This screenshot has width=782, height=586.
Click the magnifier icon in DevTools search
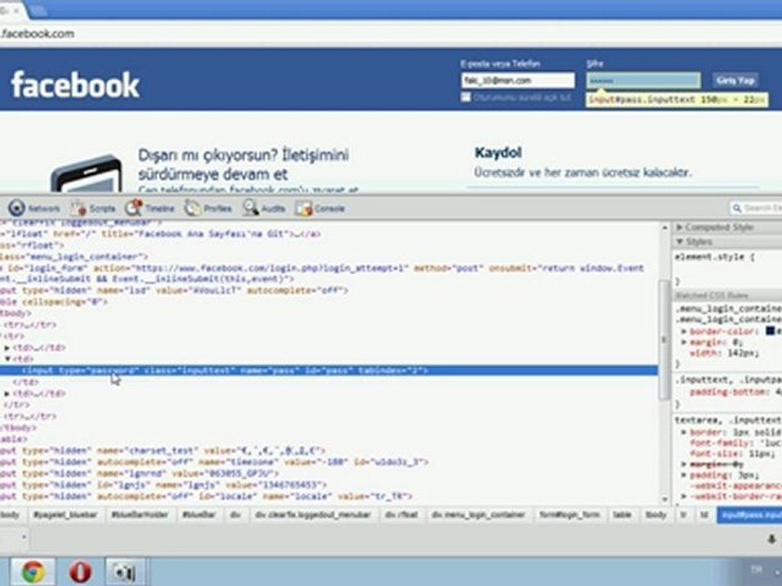pyautogui.click(x=736, y=208)
